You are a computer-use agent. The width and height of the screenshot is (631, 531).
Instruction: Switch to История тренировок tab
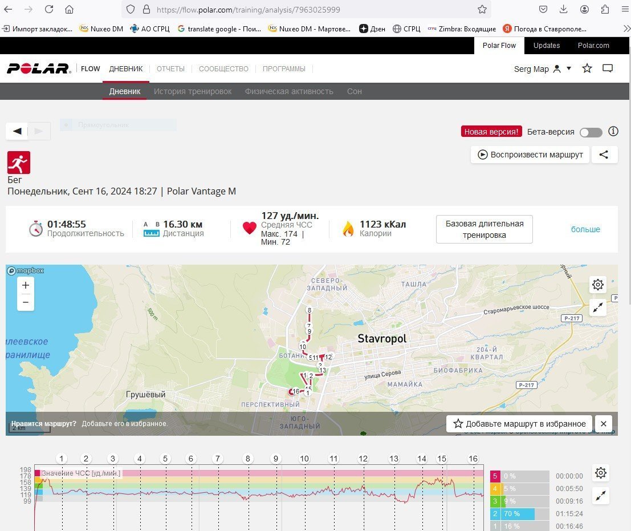click(192, 91)
